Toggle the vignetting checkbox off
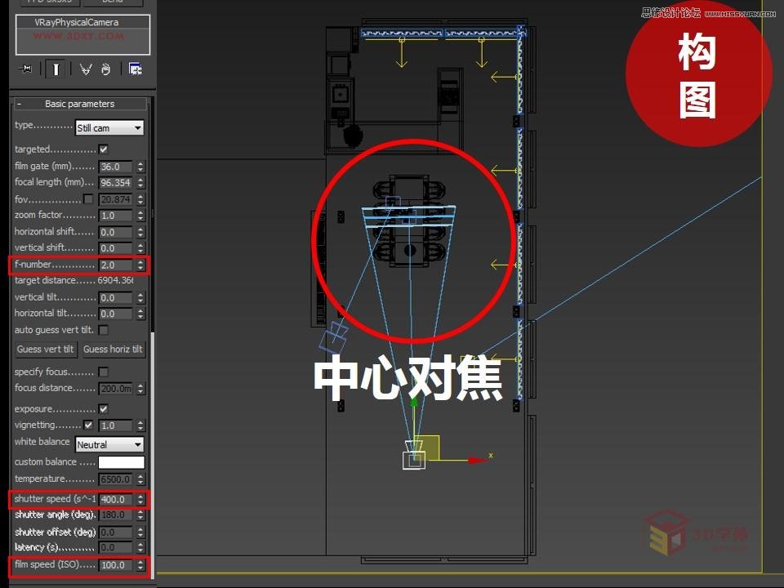 click(89, 425)
